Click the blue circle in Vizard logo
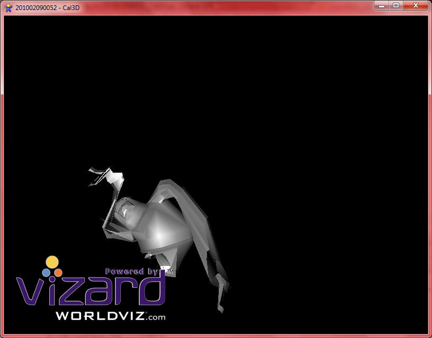The width and height of the screenshot is (432, 338). 46,271
